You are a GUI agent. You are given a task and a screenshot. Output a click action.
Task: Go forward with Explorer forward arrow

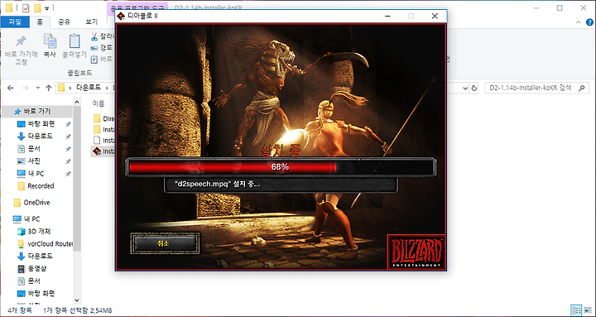[x=26, y=88]
